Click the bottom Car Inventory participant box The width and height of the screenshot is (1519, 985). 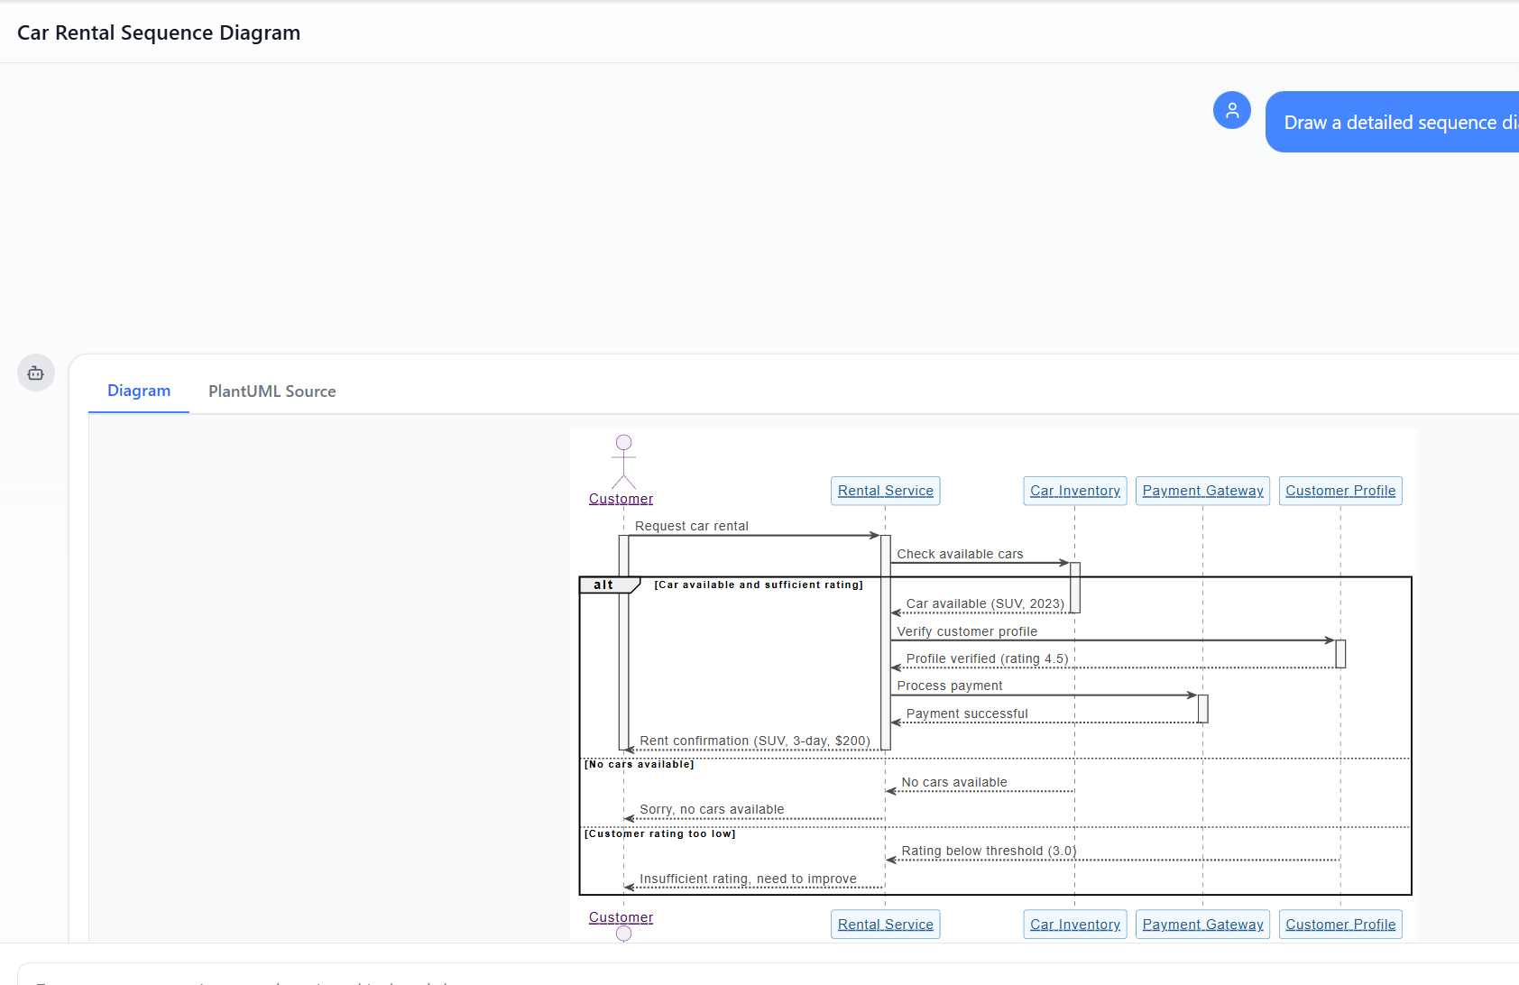click(1074, 924)
